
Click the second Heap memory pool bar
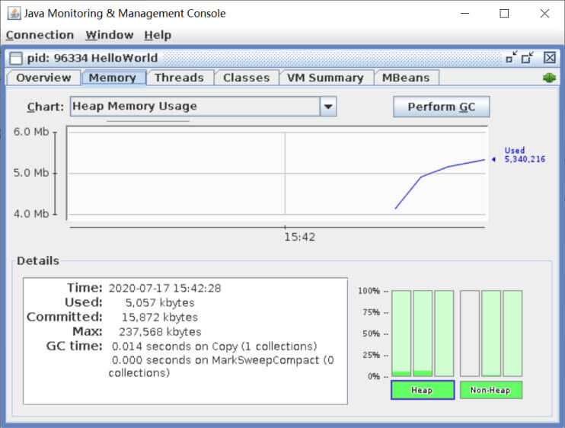tap(423, 334)
